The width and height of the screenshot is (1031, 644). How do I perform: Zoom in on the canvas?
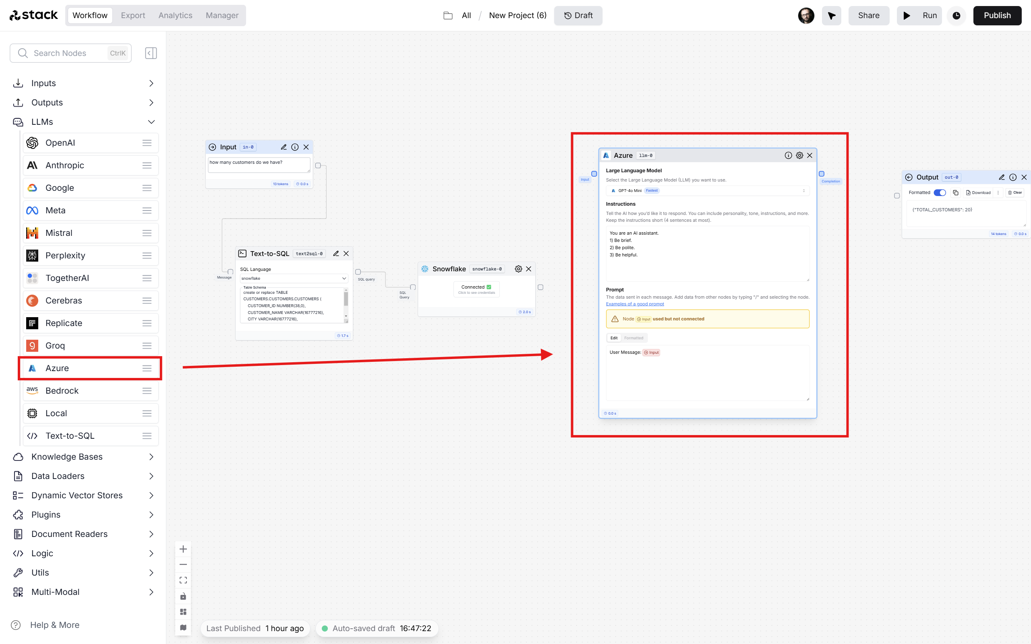click(x=183, y=549)
